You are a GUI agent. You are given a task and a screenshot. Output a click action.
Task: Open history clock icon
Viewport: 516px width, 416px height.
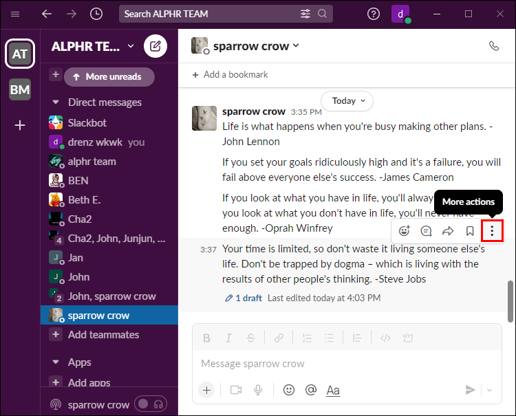96,14
